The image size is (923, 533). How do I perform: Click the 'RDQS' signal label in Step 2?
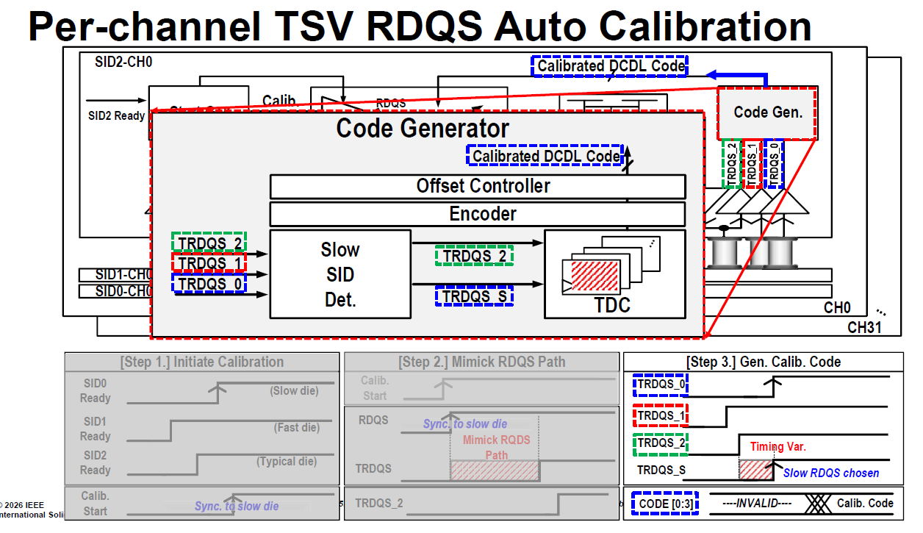(373, 421)
